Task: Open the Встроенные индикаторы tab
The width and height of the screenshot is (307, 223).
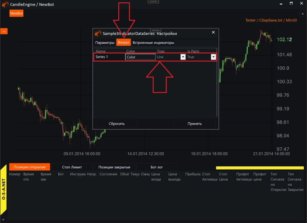Action: pyautogui.click(x=153, y=42)
